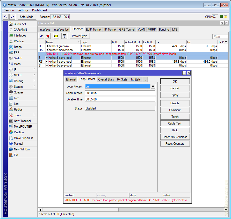231x219 pixels.
Task: Sort by the Name column header
Action: (63, 42)
